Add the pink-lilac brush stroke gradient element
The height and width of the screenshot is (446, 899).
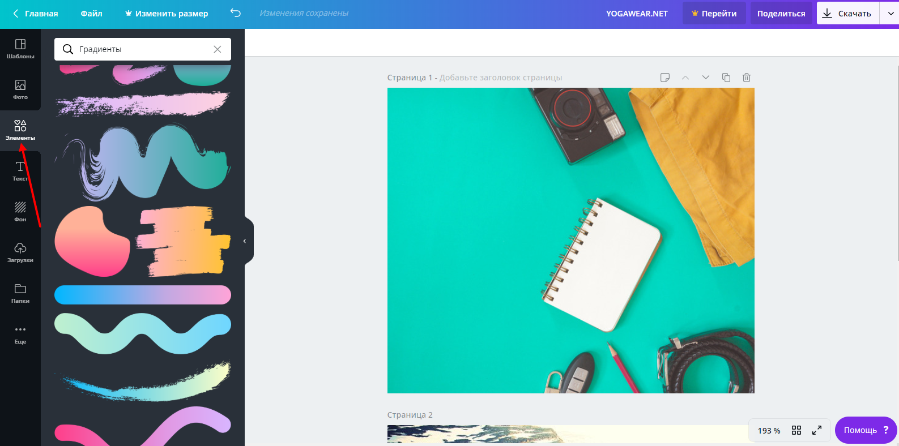pyautogui.click(x=142, y=104)
